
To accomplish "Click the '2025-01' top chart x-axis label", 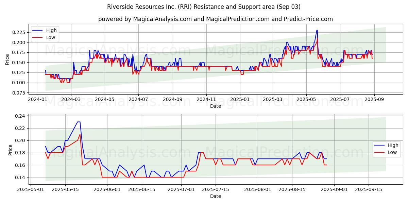I will pos(240,99).
